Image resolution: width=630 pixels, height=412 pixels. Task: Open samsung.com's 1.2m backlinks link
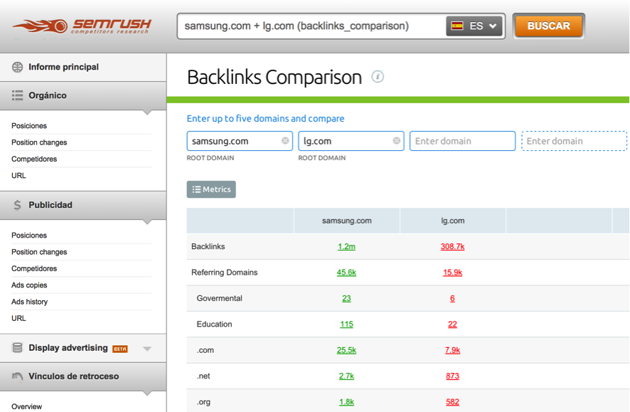[x=346, y=246]
